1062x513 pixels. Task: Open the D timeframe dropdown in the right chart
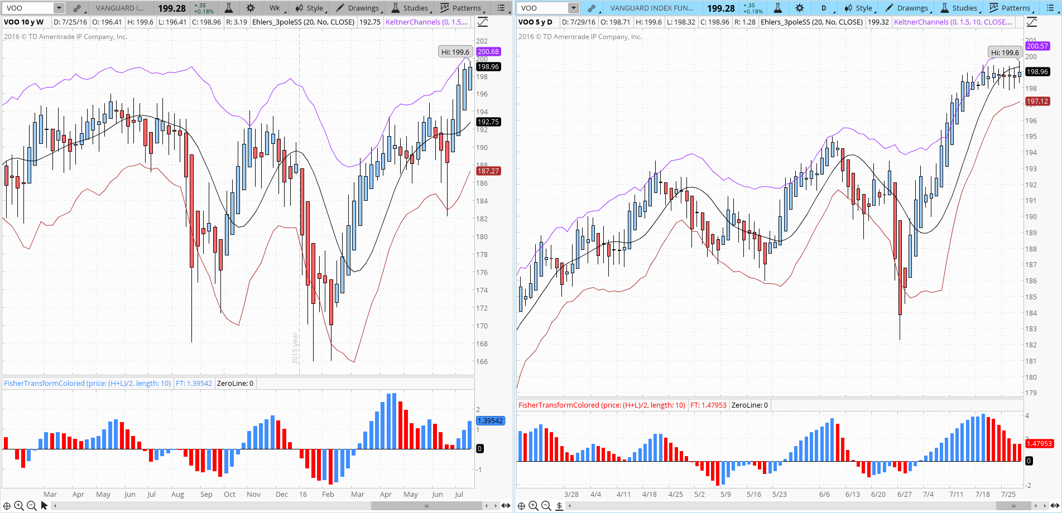tap(825, 8)
